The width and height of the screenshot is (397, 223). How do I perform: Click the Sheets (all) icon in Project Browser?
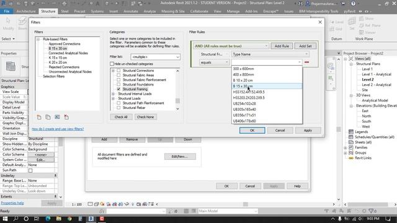[x=351, y=142]
